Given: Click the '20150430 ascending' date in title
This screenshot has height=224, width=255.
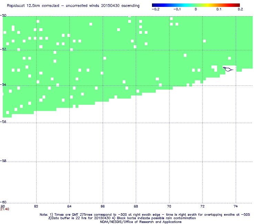Looking at the screenshot, I should click(120, 6).
